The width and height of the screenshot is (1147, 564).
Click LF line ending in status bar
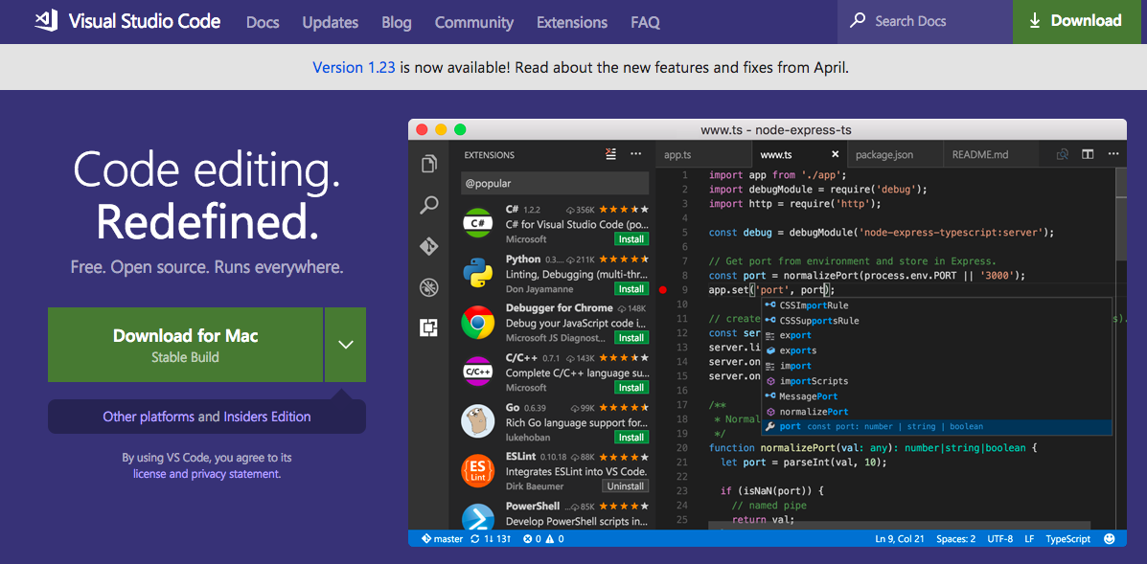[1029, 539]
